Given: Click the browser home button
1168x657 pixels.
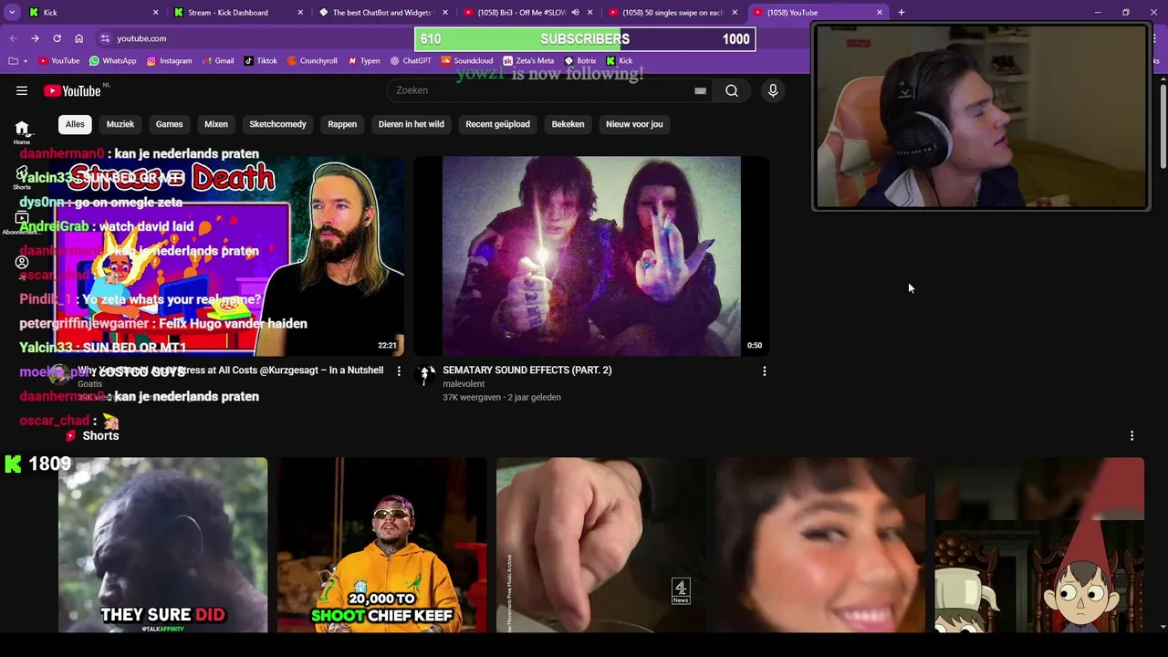Looking at the screenshot, I should click(78, 38).
